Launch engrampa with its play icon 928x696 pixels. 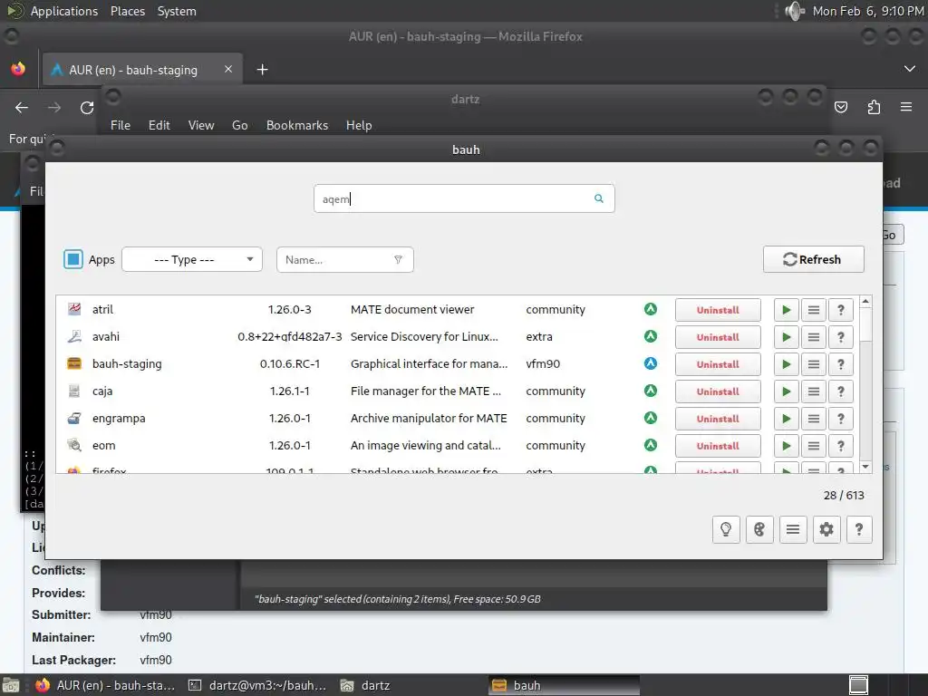click(786, 419)
